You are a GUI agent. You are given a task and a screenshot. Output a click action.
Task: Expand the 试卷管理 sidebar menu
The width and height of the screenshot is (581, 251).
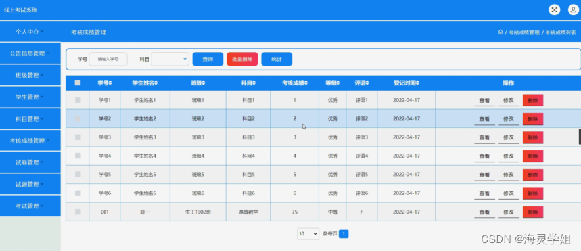pos(30,162)
